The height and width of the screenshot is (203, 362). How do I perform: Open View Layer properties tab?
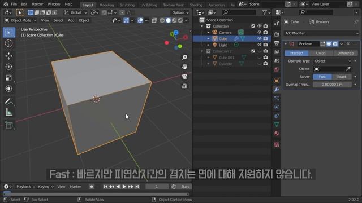click(277, 52)
